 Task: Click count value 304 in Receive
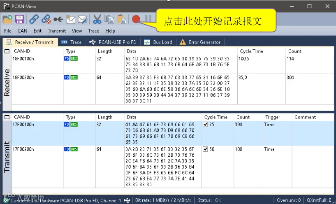tap(291, 78)
